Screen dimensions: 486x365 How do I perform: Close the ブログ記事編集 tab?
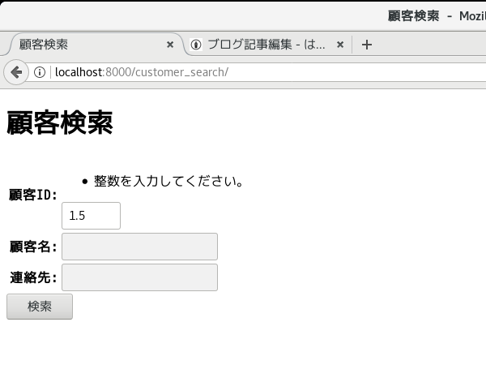pyautogui.click(x=340, y=45)
